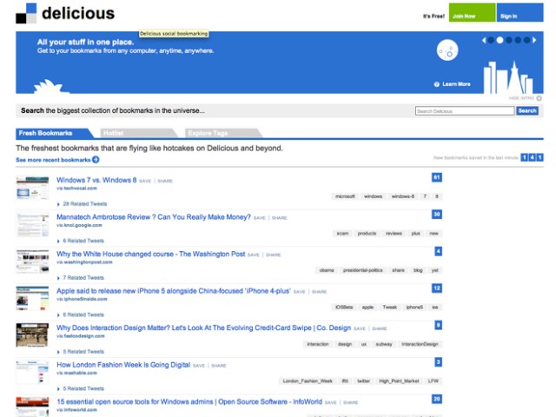Image resolution: width=556 pixels, height=417 pixels.
Task: Open Why Does Interaction Design Matter link
Action: tap(203, 328)
